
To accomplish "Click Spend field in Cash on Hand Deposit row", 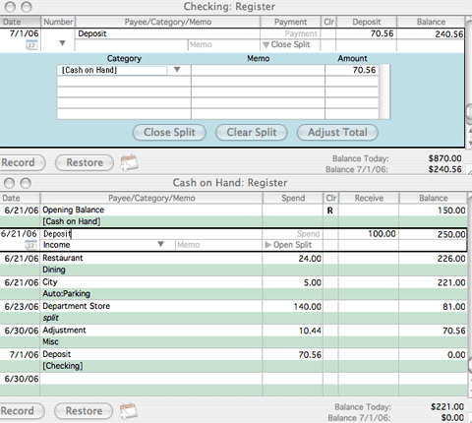I will click(292, 234).
